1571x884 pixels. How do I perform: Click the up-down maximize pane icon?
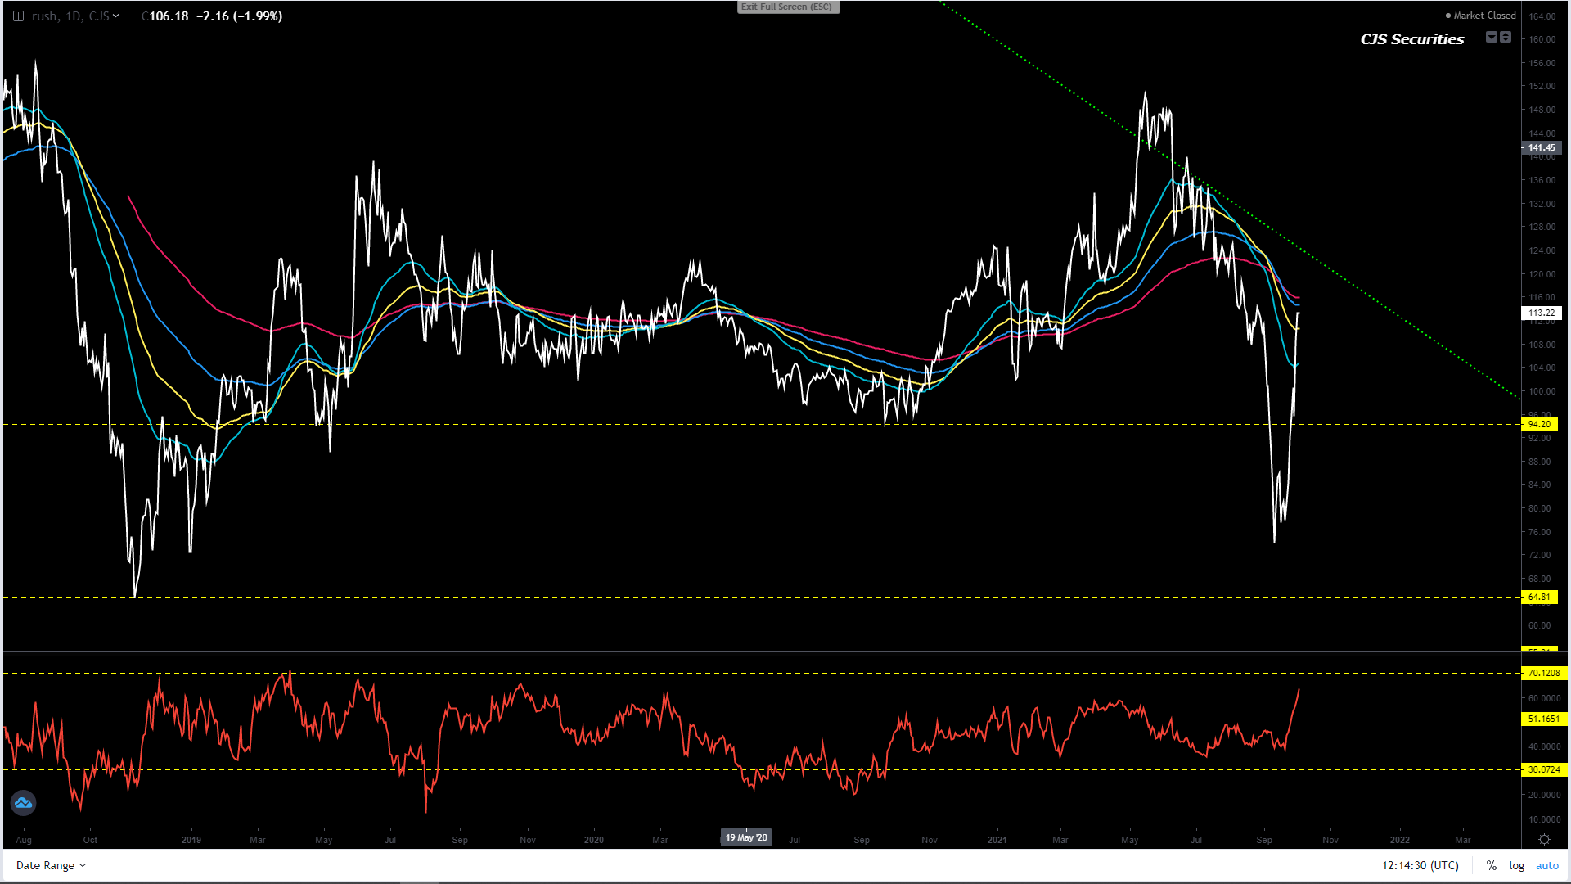coord(1506,38)
